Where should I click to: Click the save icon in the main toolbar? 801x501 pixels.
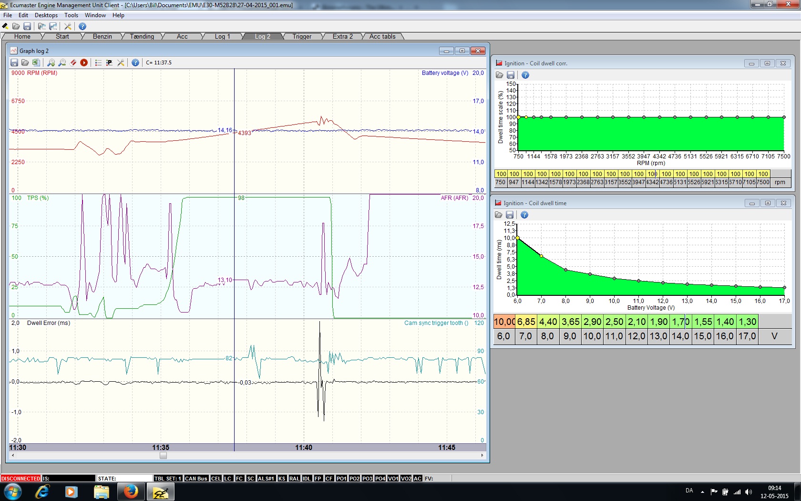tap(27, 26)
